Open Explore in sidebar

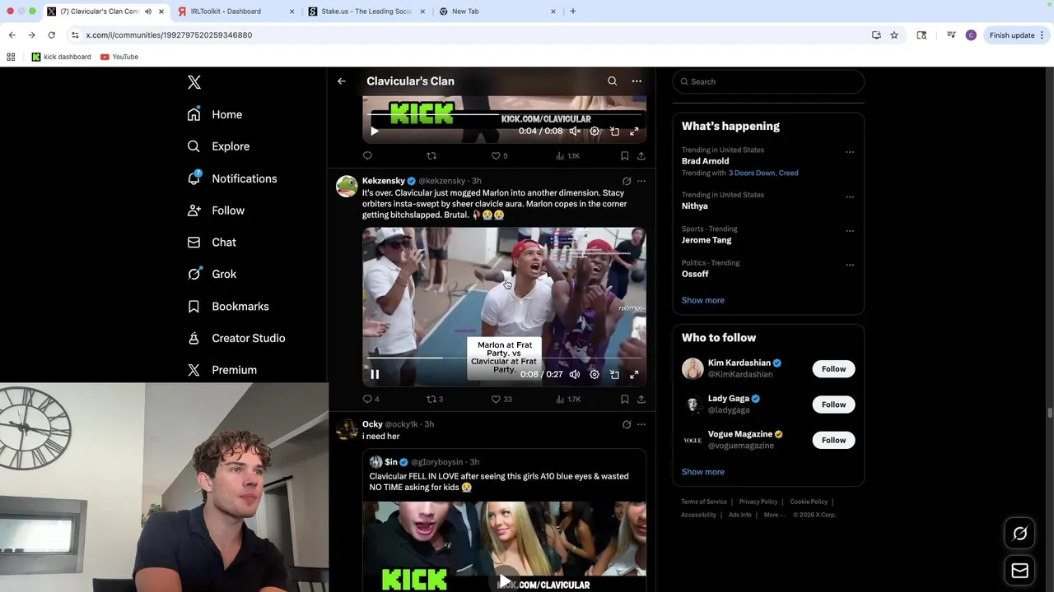[218, 146]
